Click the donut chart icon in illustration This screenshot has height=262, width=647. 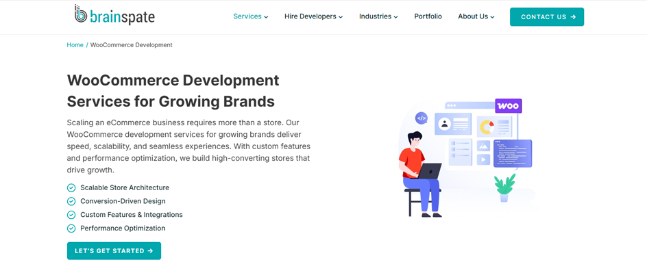point(487,127)
